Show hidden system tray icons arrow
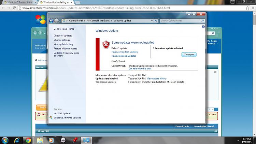The height and width of the screenshot is (144, 256). point(238,141)
